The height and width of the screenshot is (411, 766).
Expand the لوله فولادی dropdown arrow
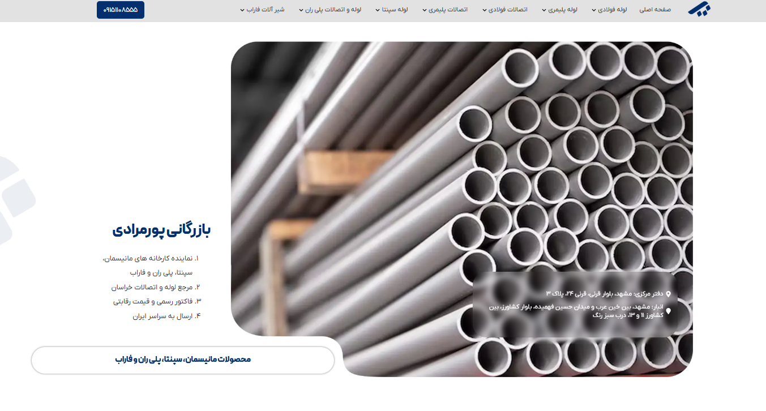coord(594,10)
